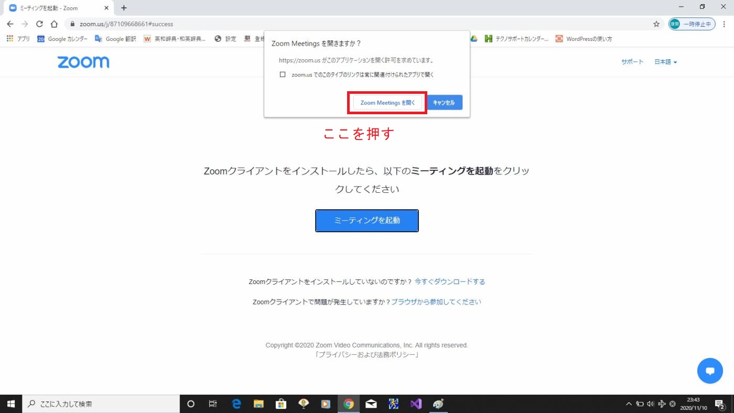
Task: Click the キャンセル button in the dialog
Action: point(444,103)
